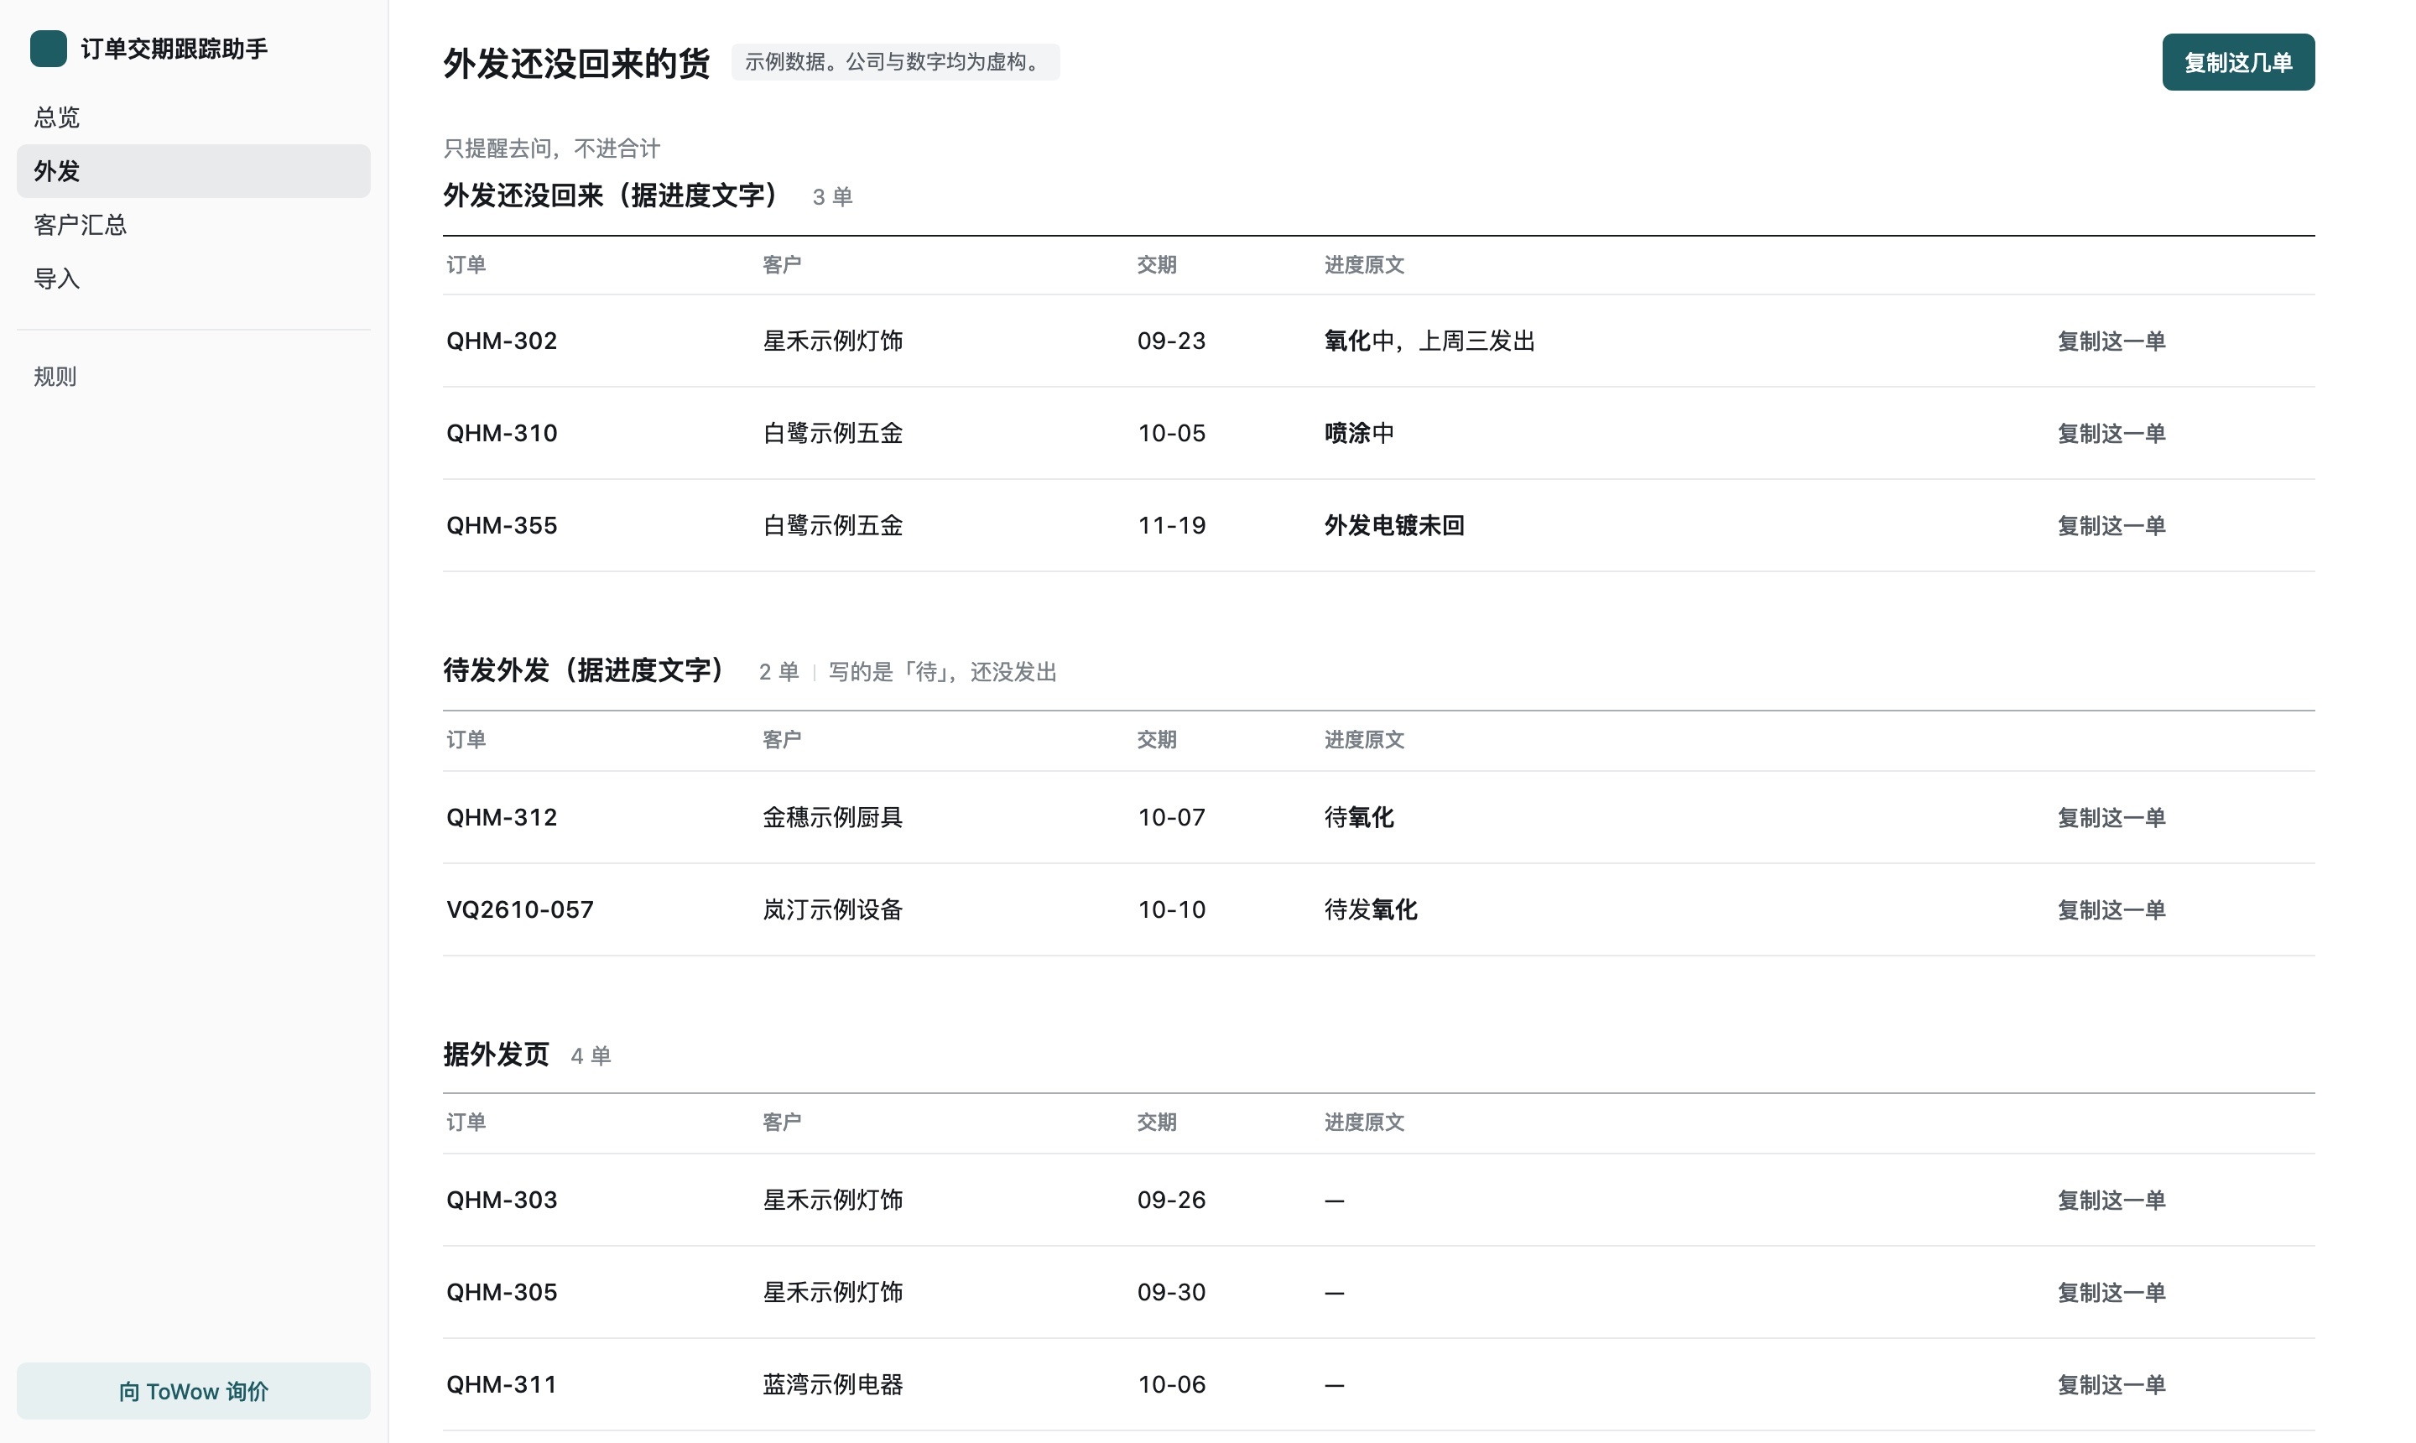
Task: Click progress text 外发电镀未回
Action: 1394,526
